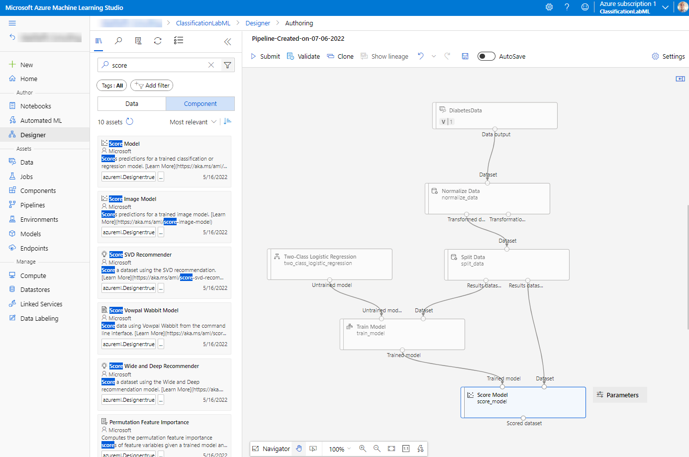Viewport: 689px width, 457px height.
Task: Click the score search input field
Action: tap(157, 65)
